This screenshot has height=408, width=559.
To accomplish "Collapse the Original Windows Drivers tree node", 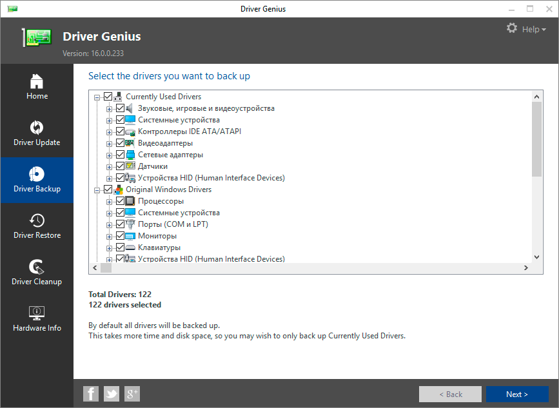I will (97, 190).
